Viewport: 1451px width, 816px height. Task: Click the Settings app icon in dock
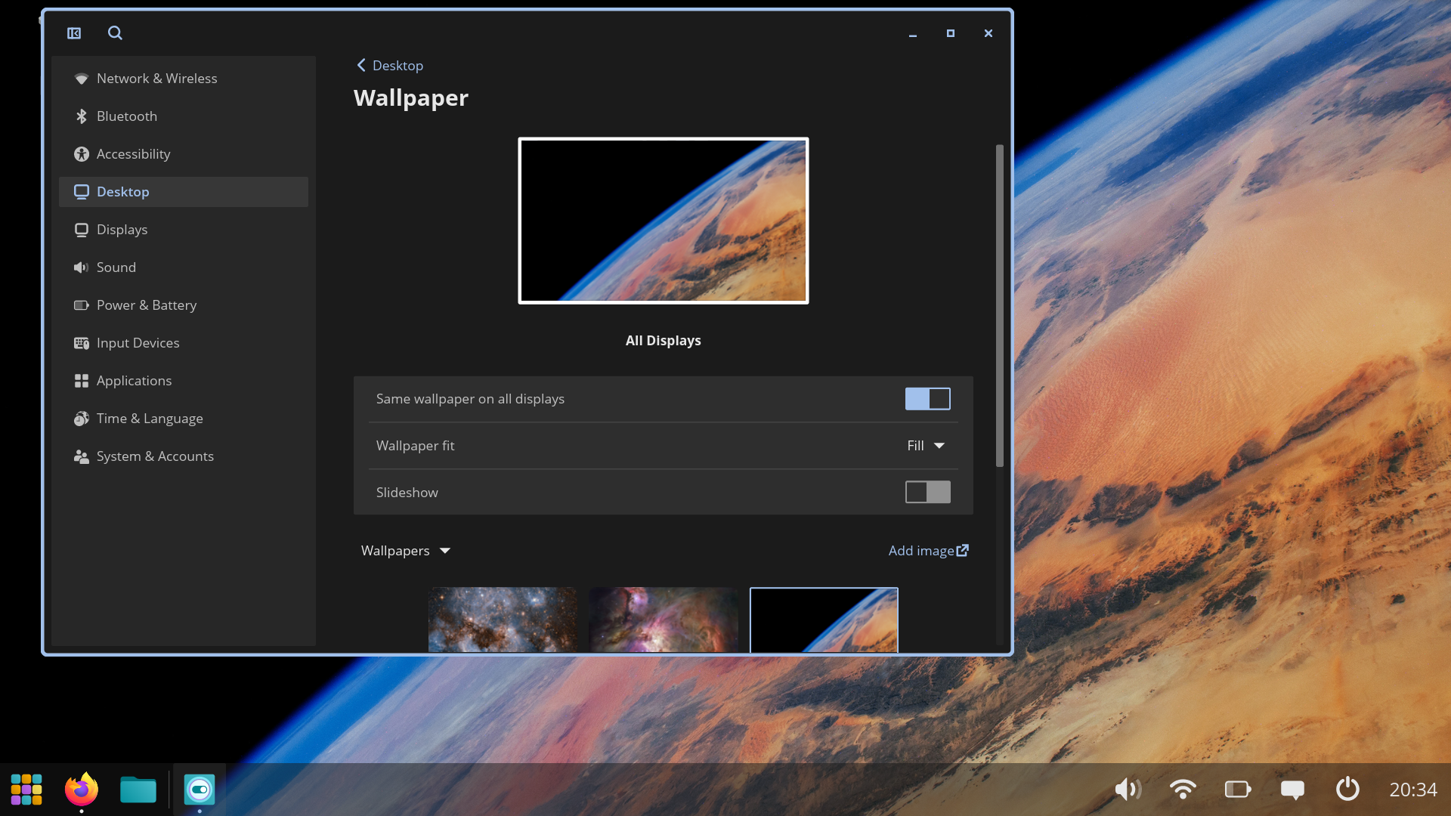pyautogui.click(x=200, y=790)
